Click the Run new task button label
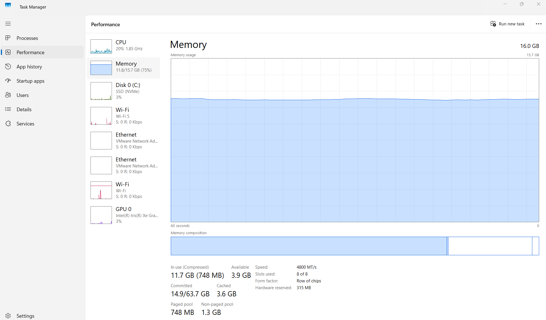546x320 pixels. [x=511, y=24]
